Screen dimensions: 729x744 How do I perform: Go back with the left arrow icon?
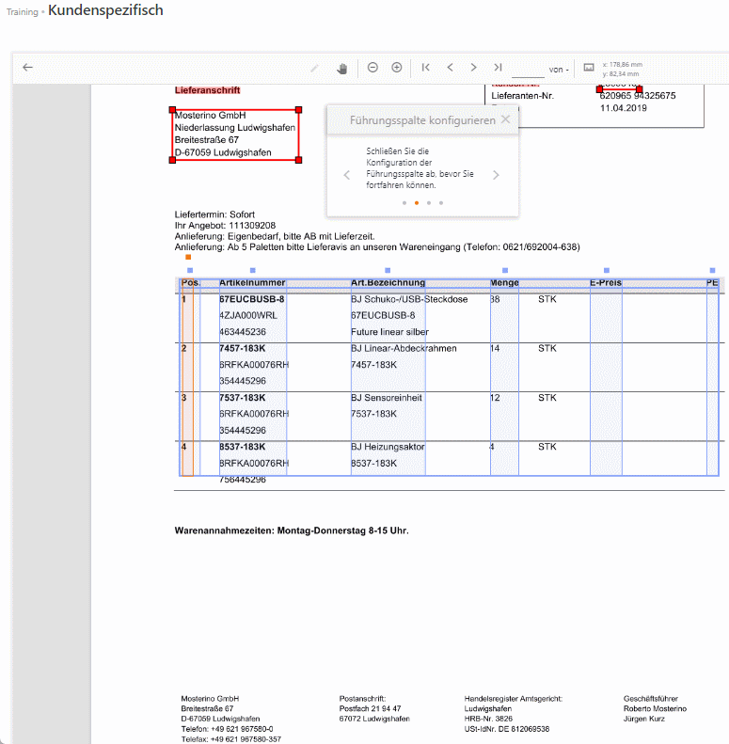27,68
